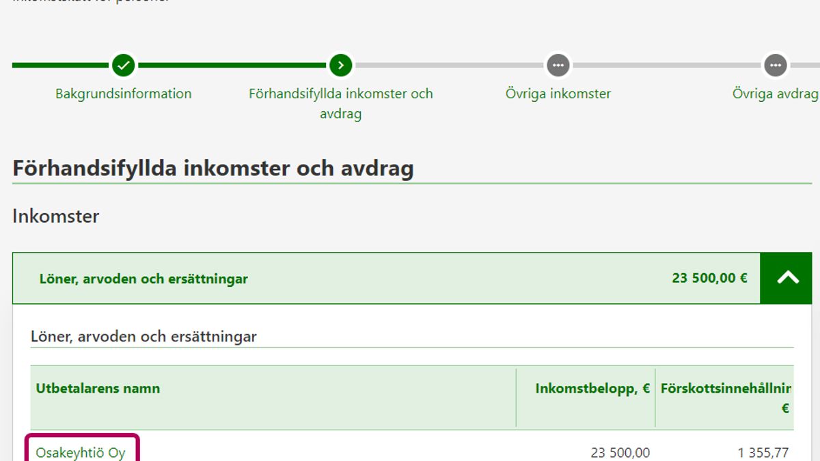This screenshot has width=820, height=461.
Task: Click the green checkmark icon above Bakgrundsinformation
Action: [124, 66]
